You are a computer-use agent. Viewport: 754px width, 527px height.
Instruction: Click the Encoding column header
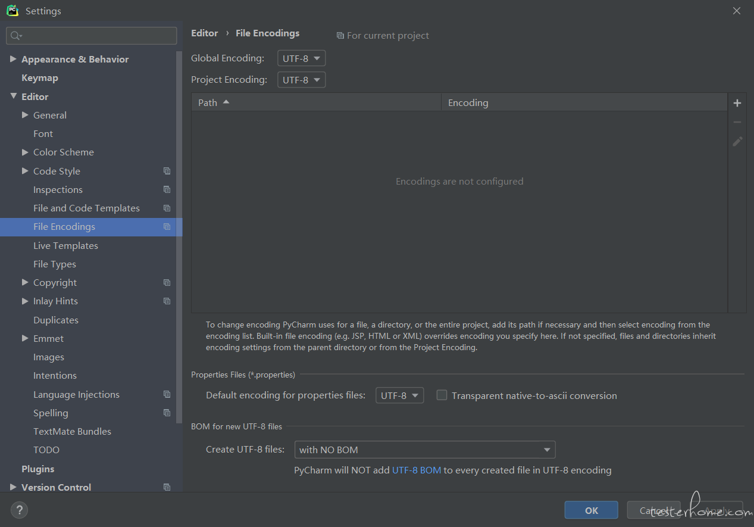584,102
